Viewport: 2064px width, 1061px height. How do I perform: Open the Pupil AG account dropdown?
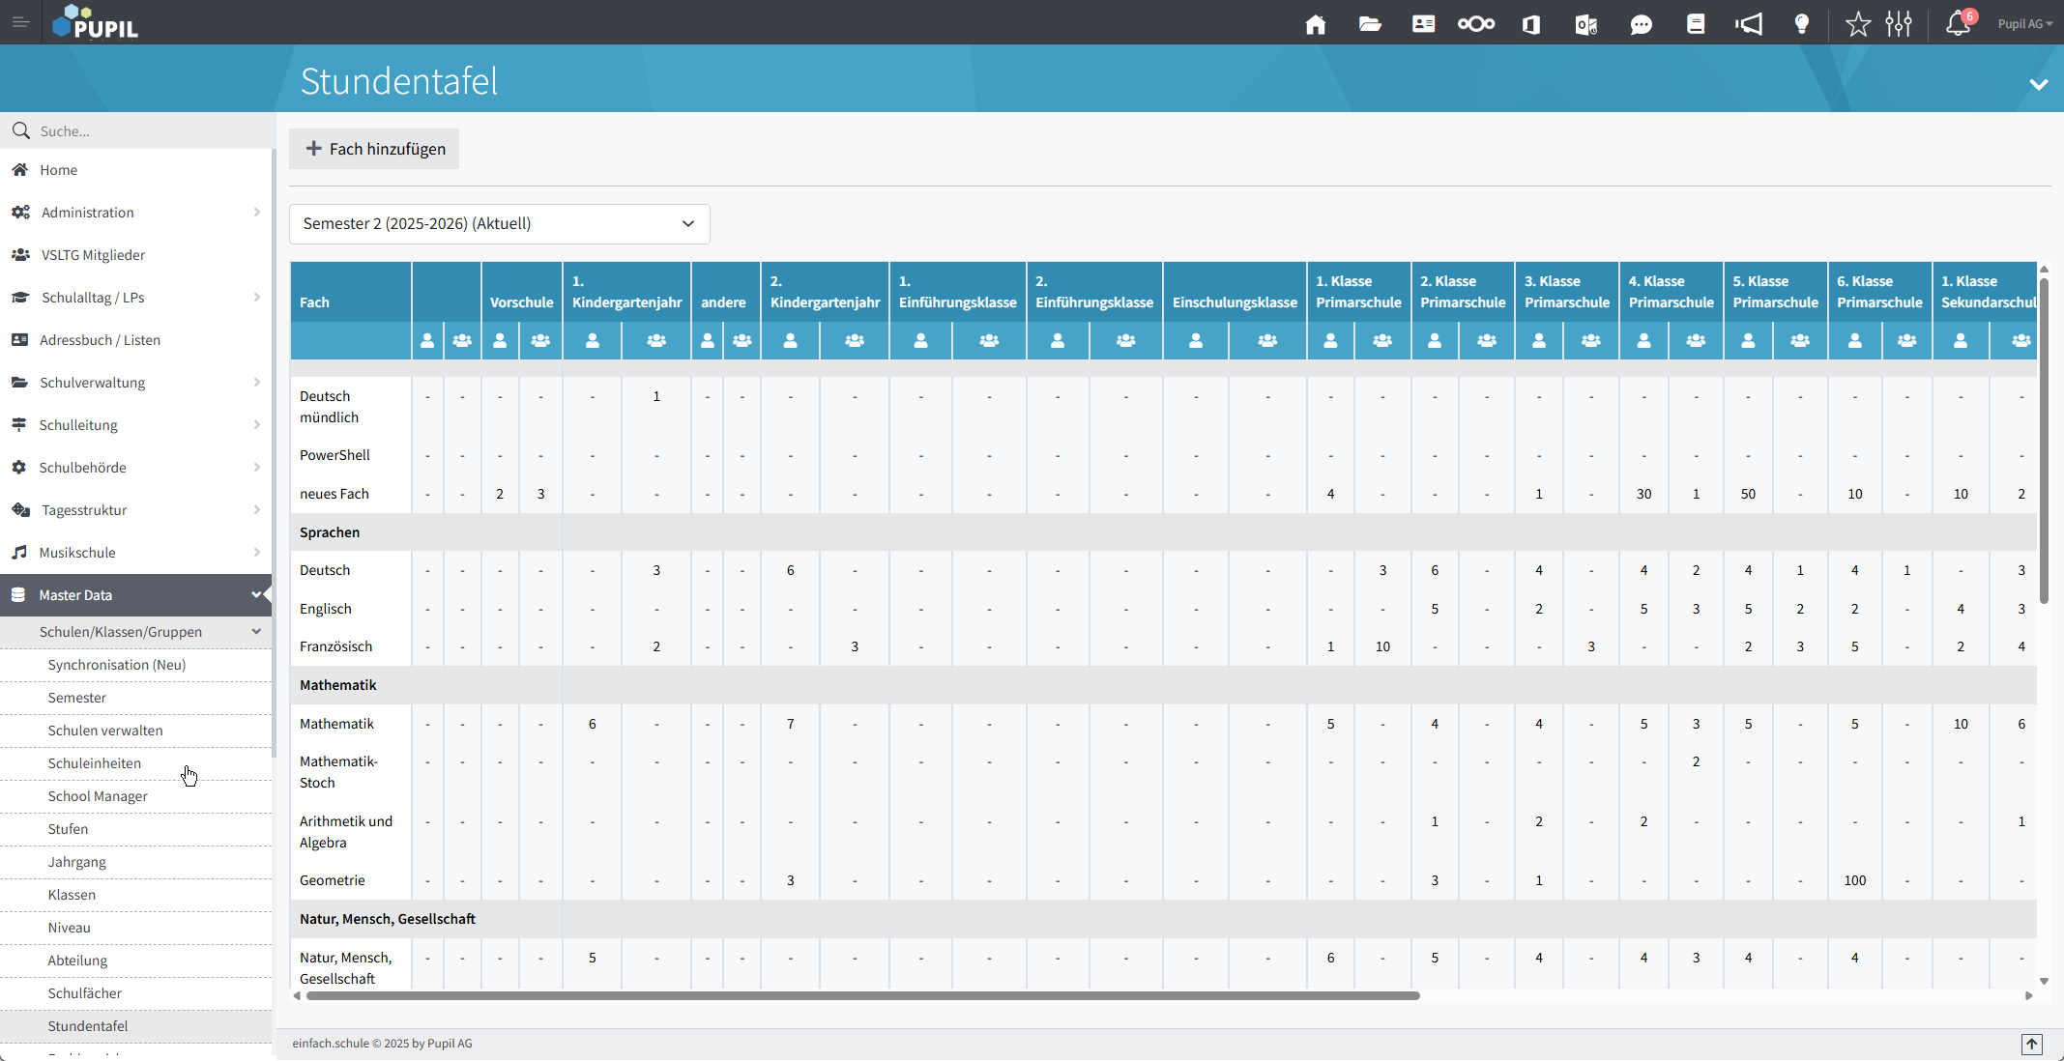tap(2024, 24)
